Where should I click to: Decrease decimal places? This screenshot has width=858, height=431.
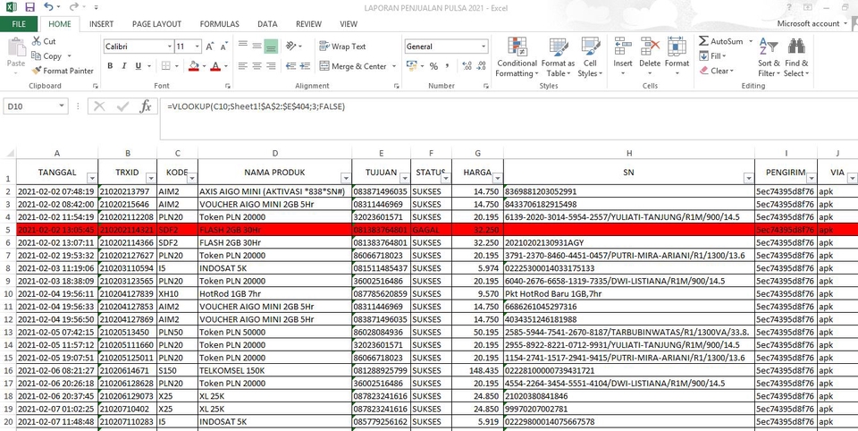point(481,66)
